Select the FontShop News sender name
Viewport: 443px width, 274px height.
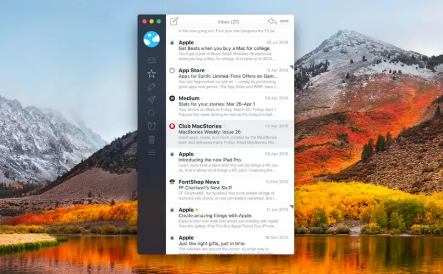pyautogui.click(x=199, y=182)
